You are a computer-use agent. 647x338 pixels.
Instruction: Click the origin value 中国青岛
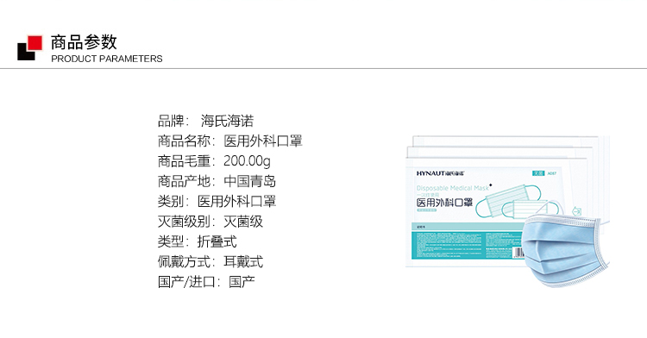click(x=249, y=181)
